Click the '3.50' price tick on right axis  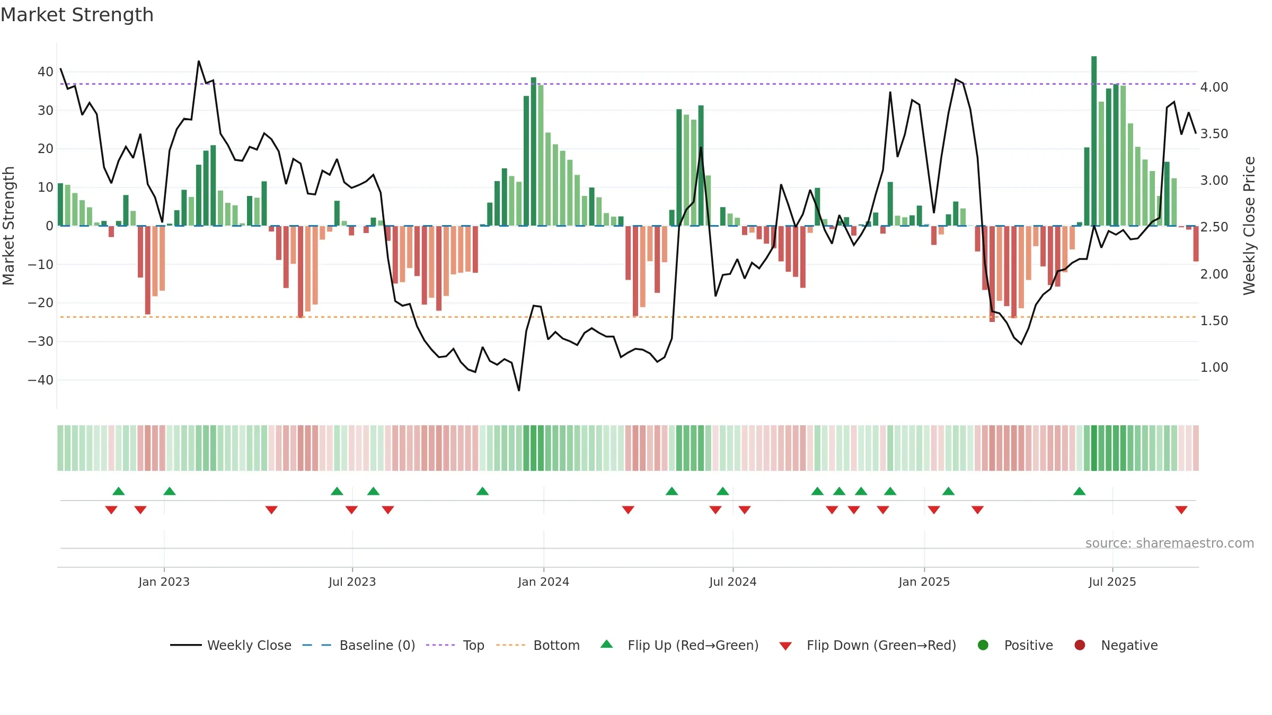click(1214, 133)
